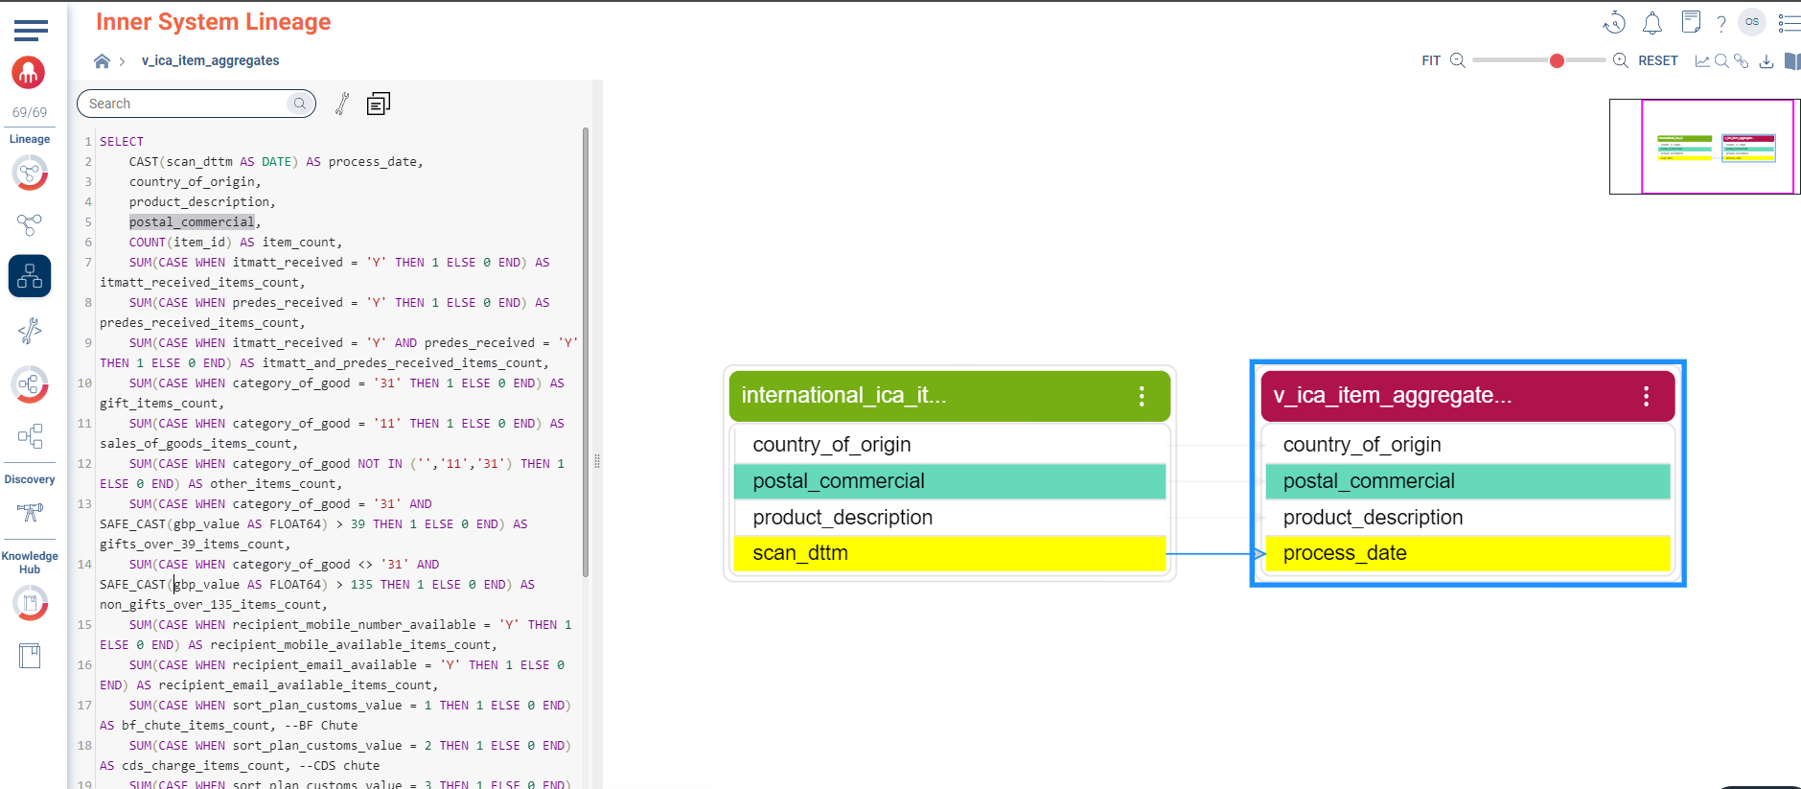
Task: Open the hamburger navigation menu
Action: tap(31, 31)
